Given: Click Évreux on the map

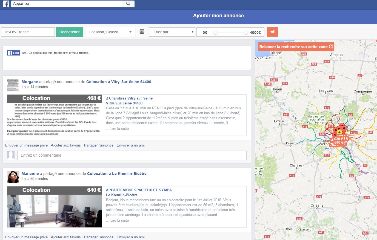Looking at the screenshot, I should point(279,121).
